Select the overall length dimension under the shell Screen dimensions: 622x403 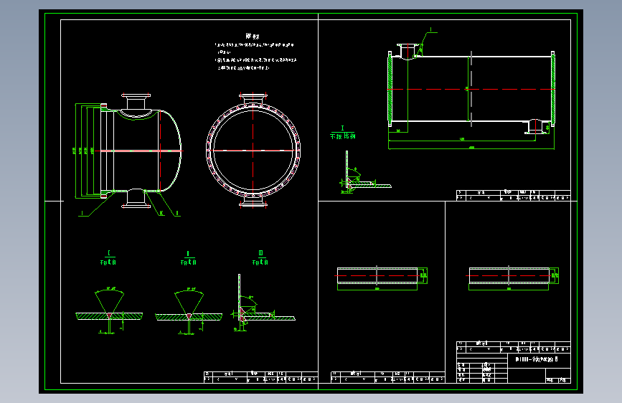471,148
